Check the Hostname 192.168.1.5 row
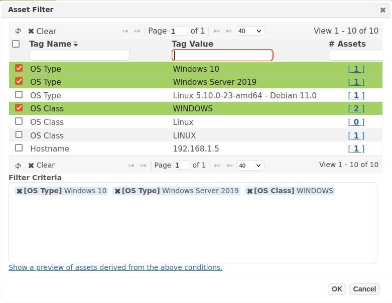Image resolution: width=392 pixels, height=303 pixels. coord(19,148)
